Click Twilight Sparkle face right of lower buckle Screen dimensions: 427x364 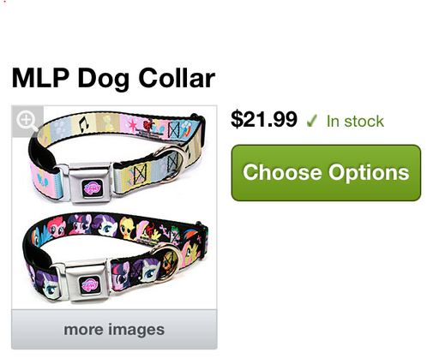click(121, 276)
